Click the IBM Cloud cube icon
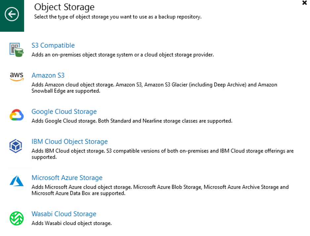The image size is (310, 236). [x=16, y=146]
